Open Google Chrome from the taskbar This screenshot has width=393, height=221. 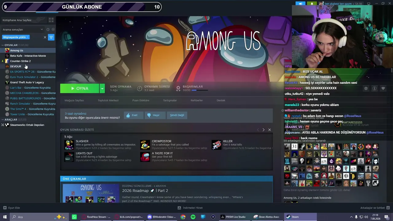(183, 217)
